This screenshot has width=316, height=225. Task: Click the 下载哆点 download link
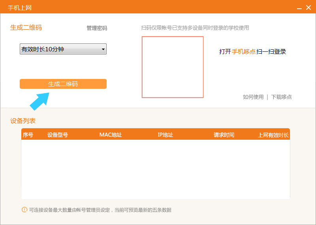coord(281,97)
